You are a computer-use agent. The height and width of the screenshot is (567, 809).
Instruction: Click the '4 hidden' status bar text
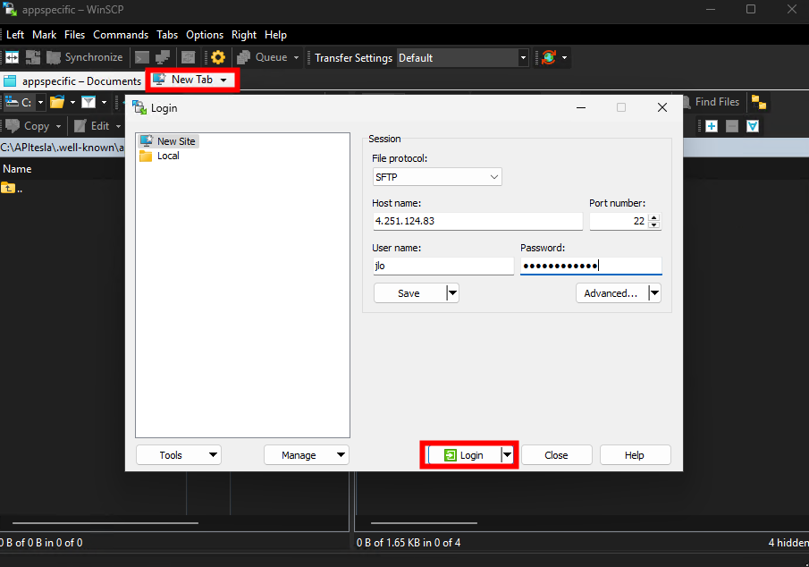pos(788,543)
